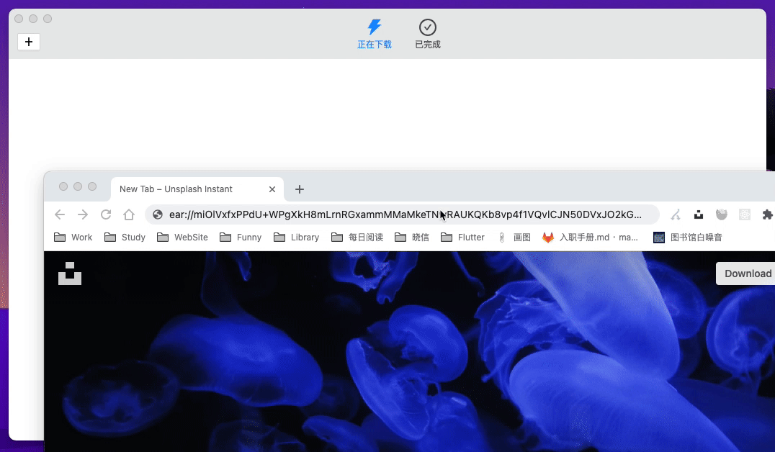Switch to 正在下载 downloading tab
This screenshot has width=775, height=452.
[374, 34]
